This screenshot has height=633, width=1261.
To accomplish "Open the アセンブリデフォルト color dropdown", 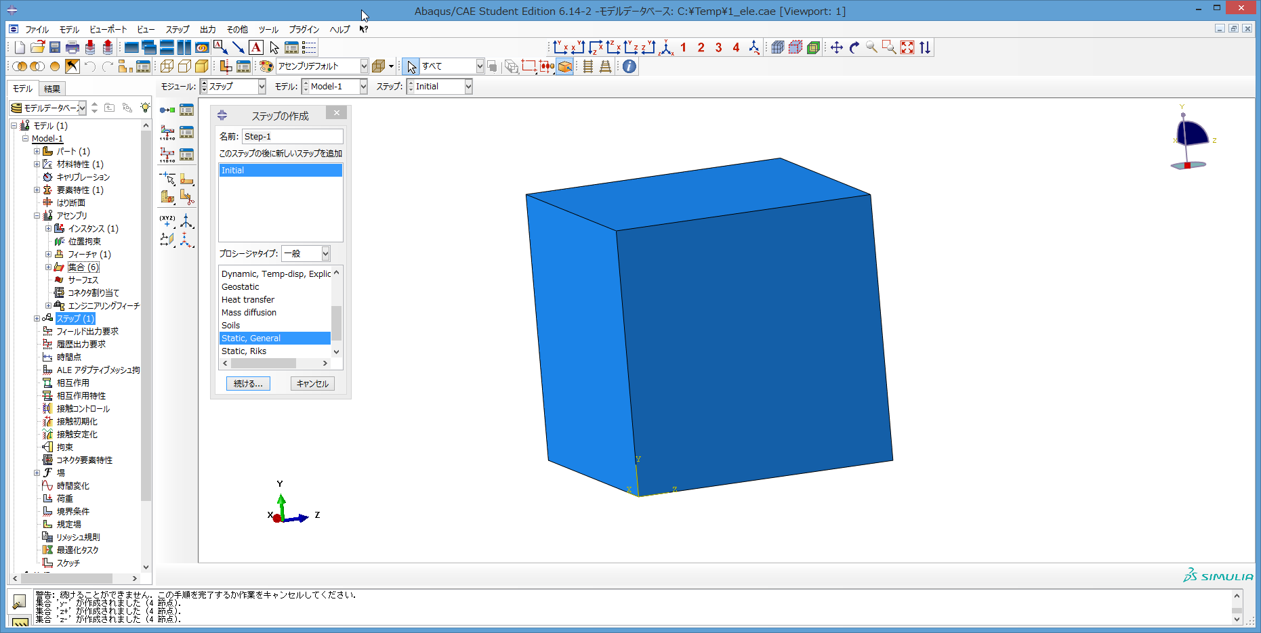I will click(x=322, y=66).
